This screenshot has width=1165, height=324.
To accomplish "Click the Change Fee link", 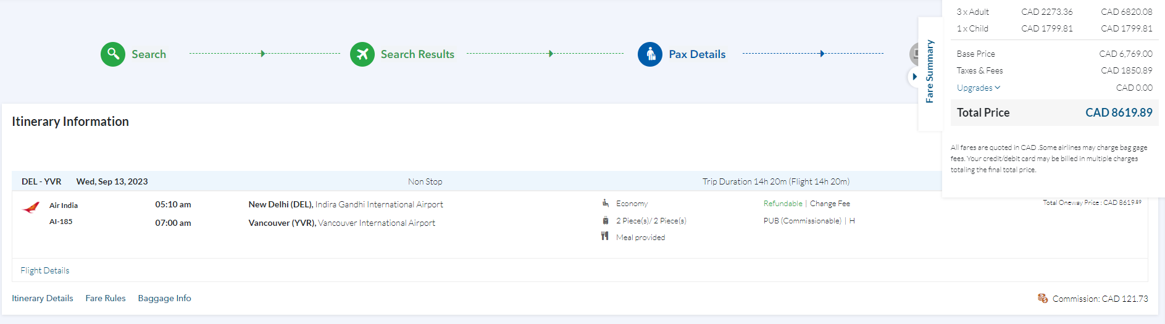I will (x=830, y=204).
